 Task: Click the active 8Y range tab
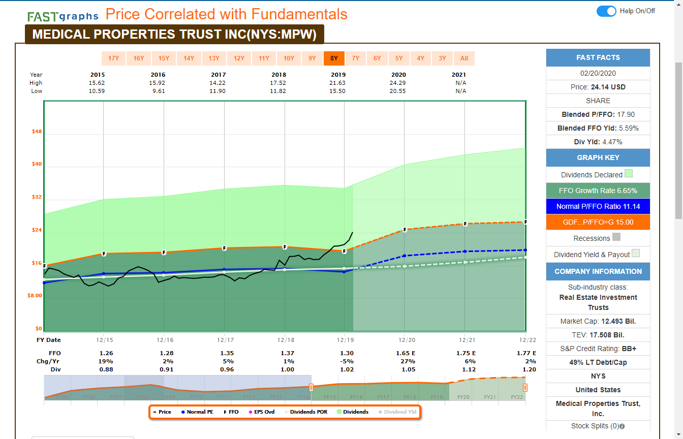pyautogui.click(x=334, y=58)
